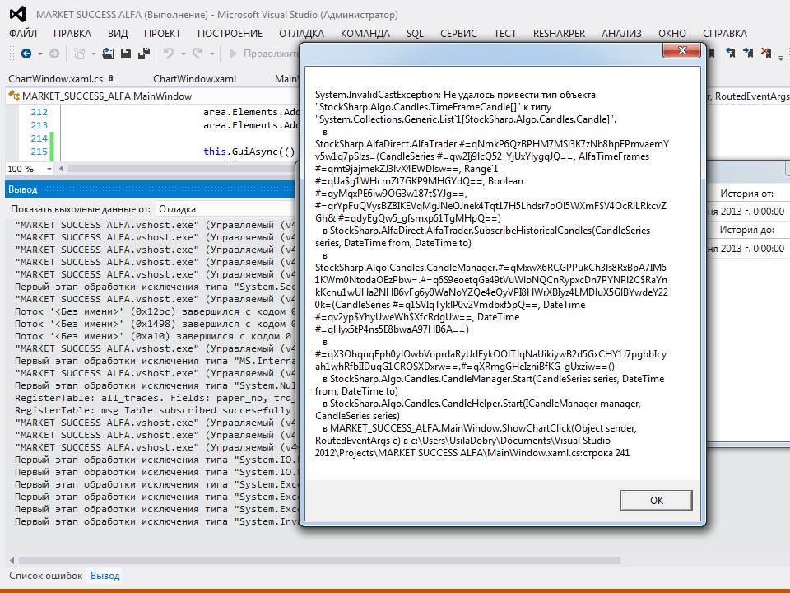Click the Undo toolbar icon

(169, 53)
